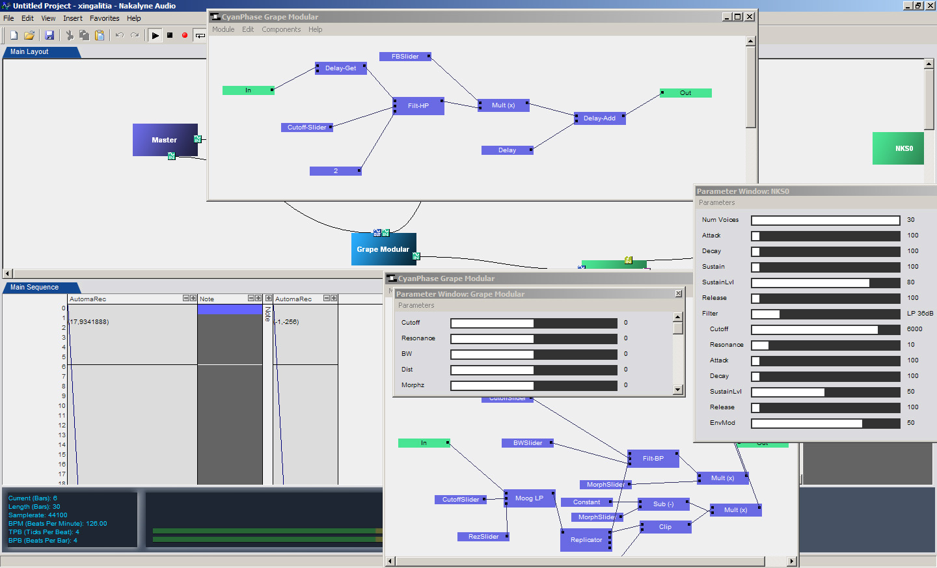Open the Favorites menu
The height and width of the screenshot is (568, 937).
coord(105,18)
